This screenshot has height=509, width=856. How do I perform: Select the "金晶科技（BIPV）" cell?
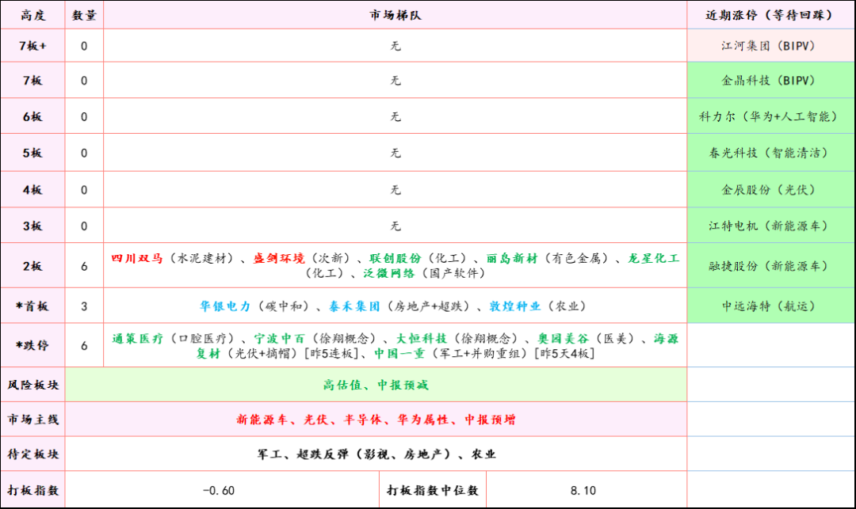770,81
